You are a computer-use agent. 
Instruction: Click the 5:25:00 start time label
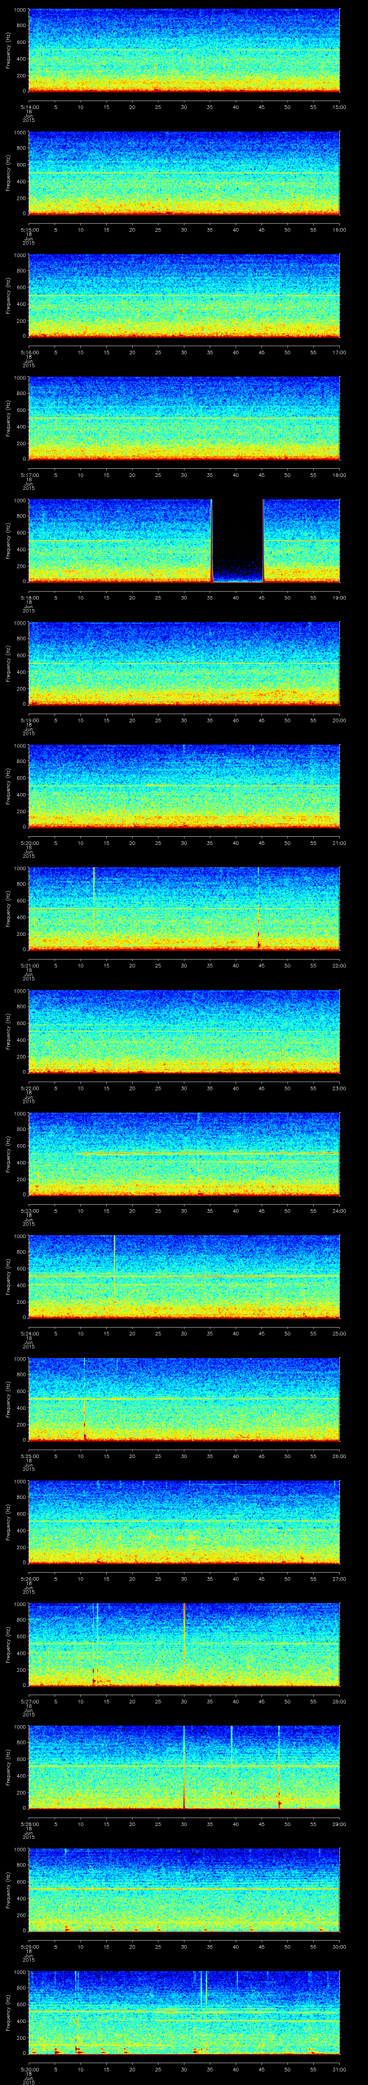pyautogui.click(x=29, y=1455)
